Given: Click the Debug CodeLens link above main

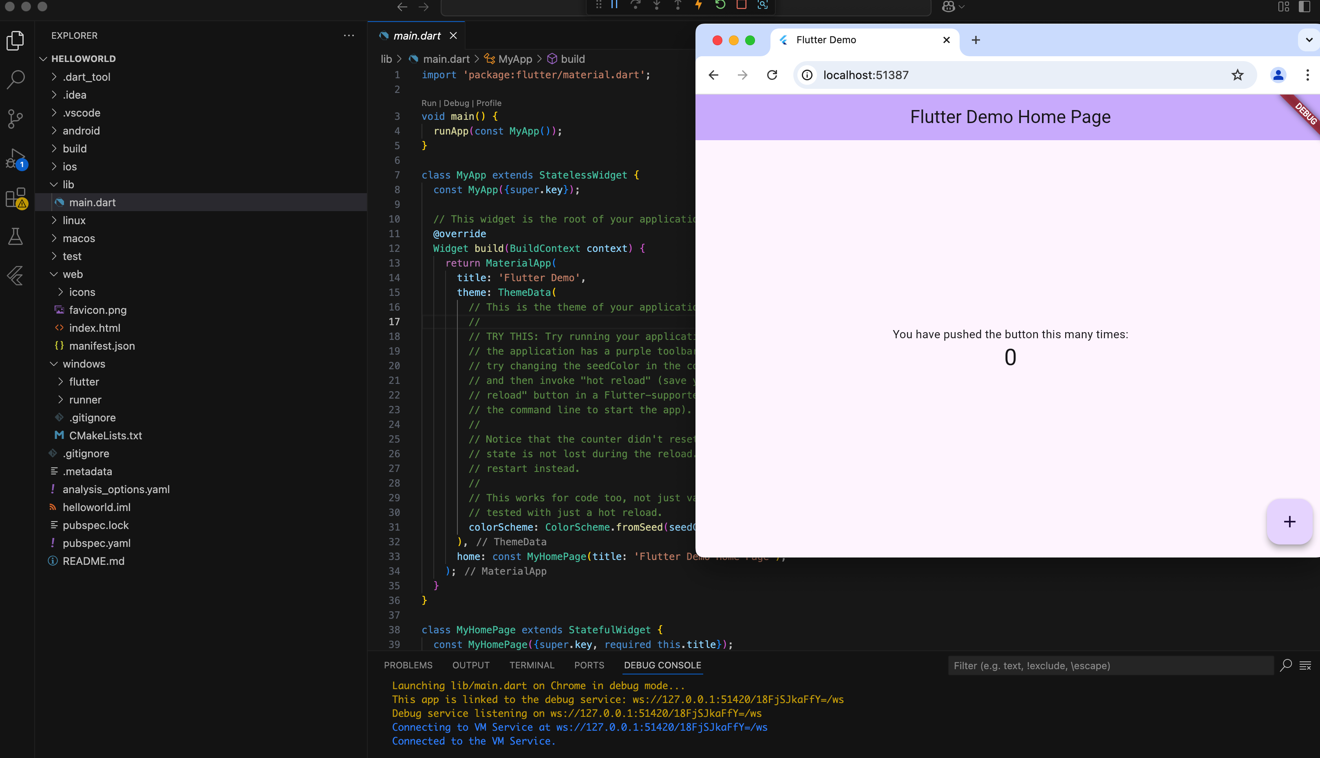Looking at the screenshot, I should click(x=456, y=103).
